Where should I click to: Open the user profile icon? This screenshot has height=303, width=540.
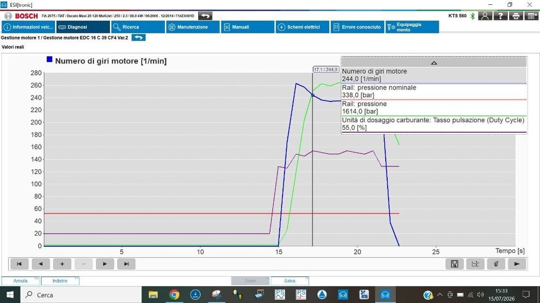click(x=485, y=16)
